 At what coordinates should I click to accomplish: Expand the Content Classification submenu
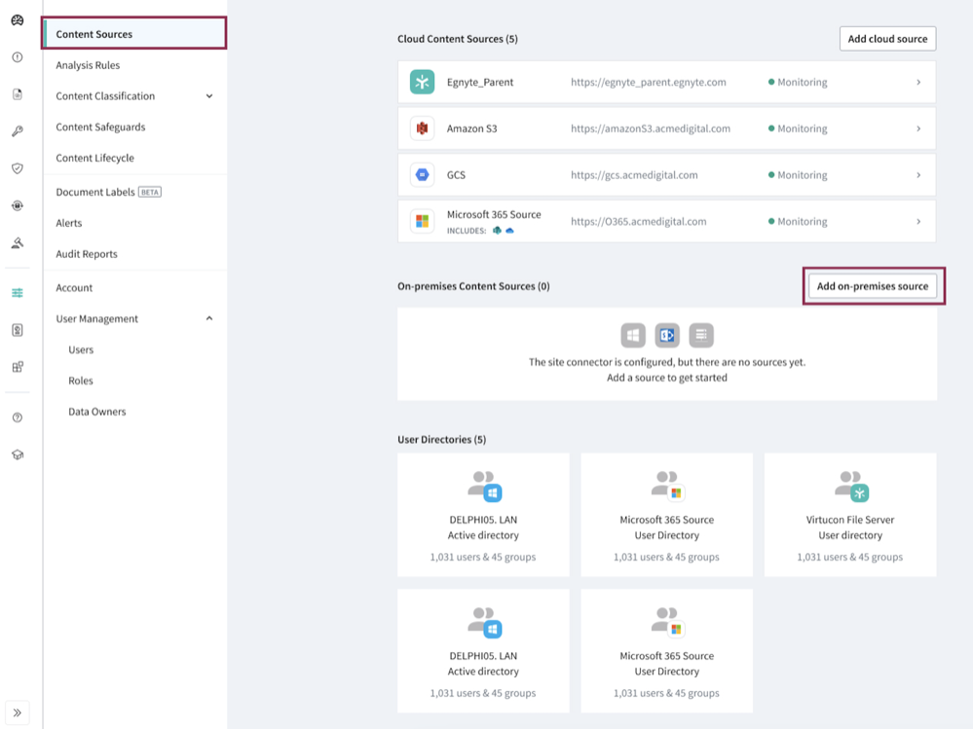209,96
